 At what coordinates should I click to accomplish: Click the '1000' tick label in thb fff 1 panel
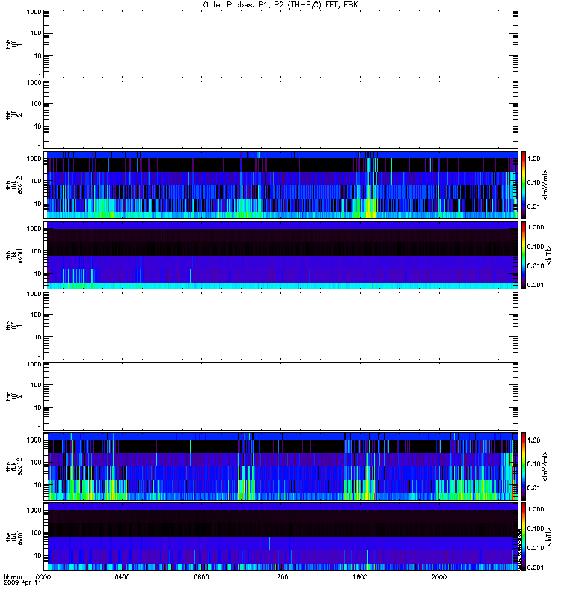click(34, 12)
